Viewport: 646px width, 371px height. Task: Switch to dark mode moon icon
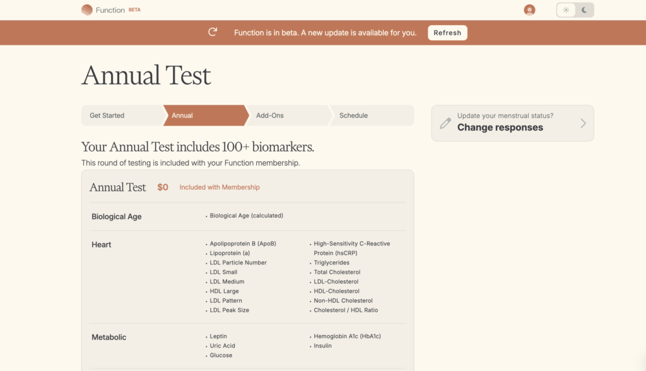pyautogui.click(x=584, y=10)
